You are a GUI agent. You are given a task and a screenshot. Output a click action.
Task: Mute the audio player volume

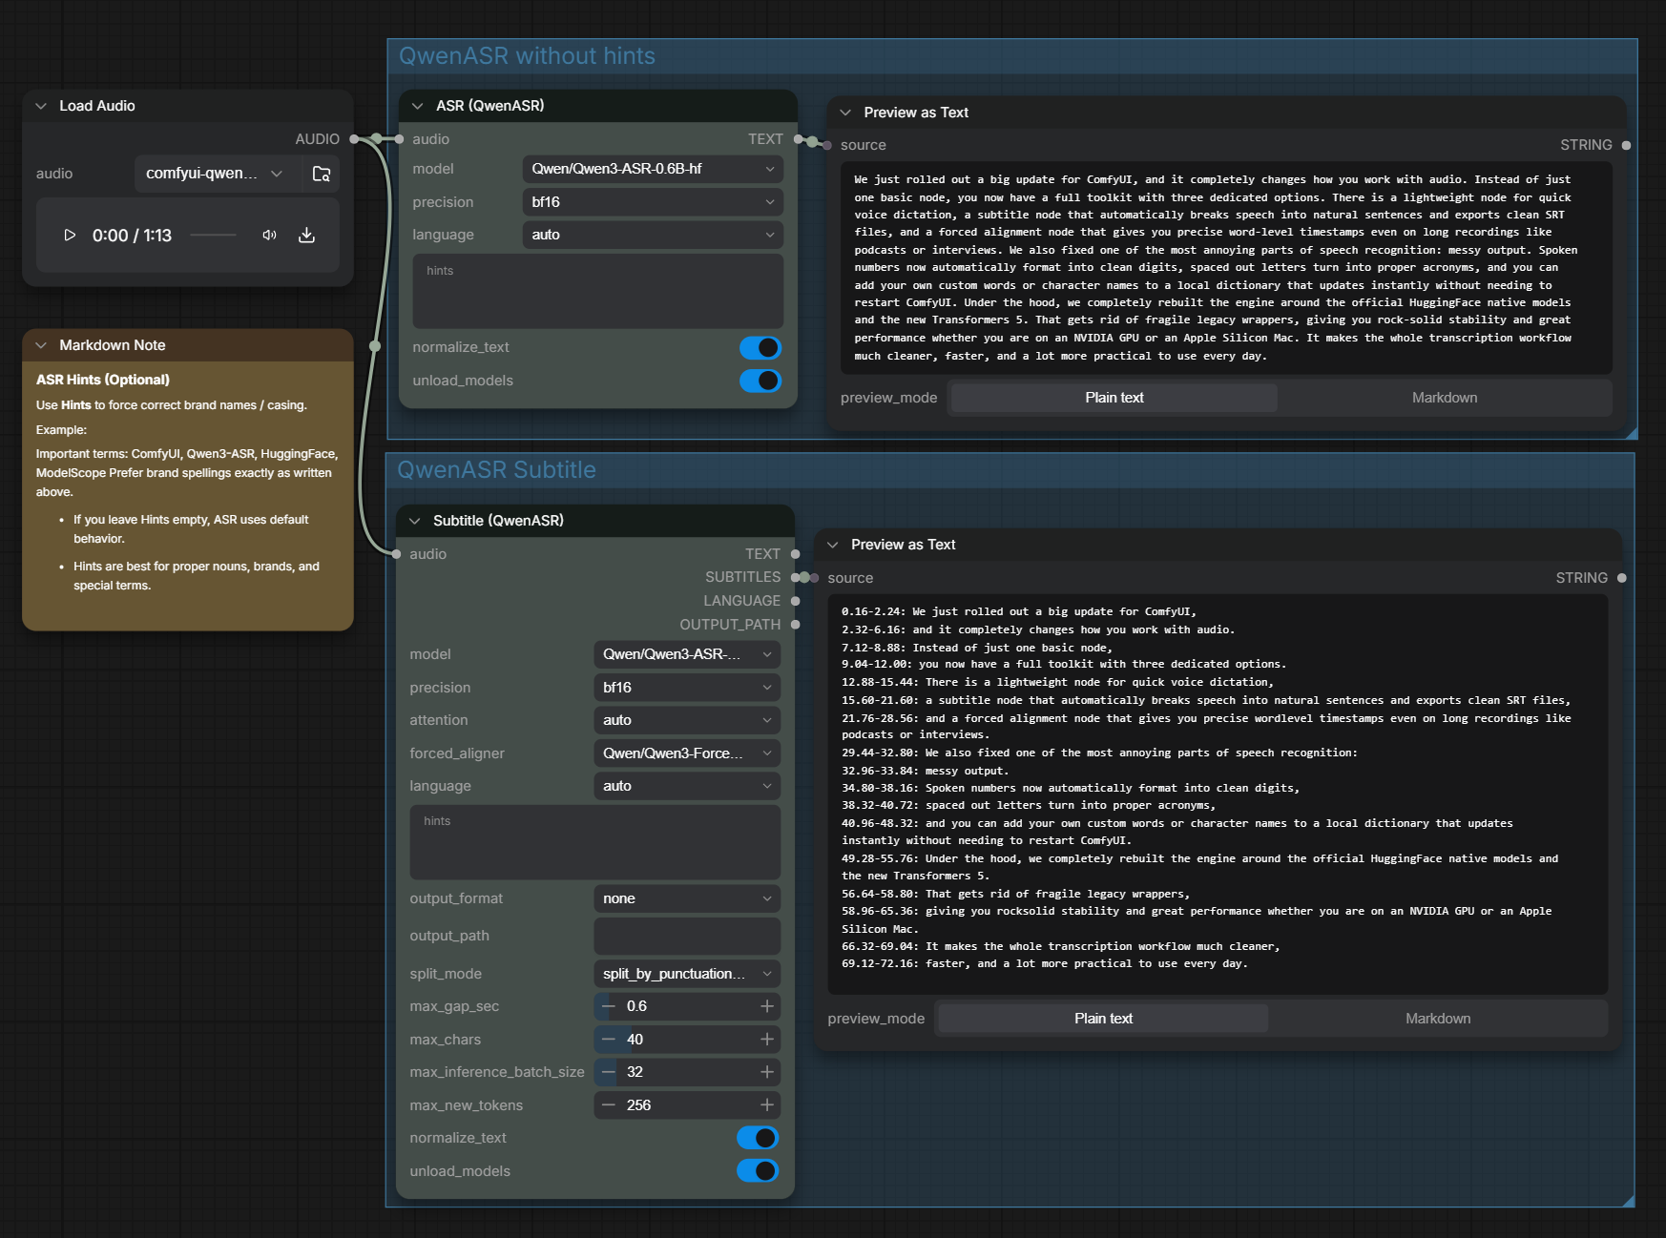tap(270, 235)
